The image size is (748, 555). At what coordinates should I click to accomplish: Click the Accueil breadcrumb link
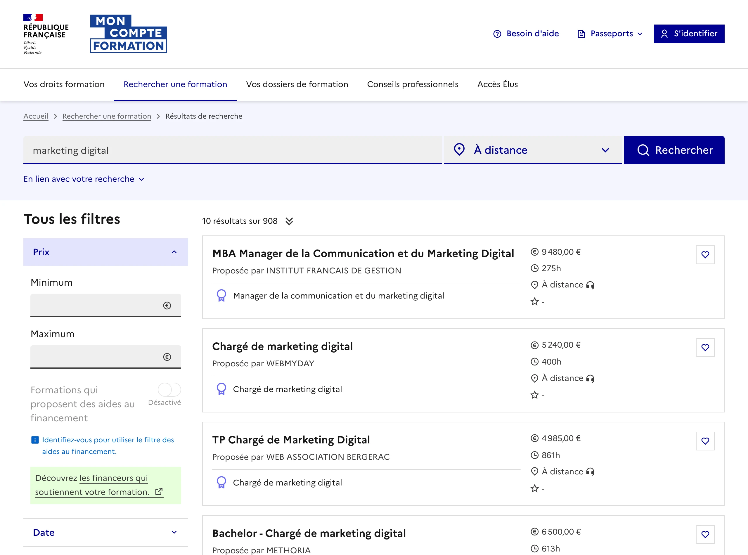36,116
